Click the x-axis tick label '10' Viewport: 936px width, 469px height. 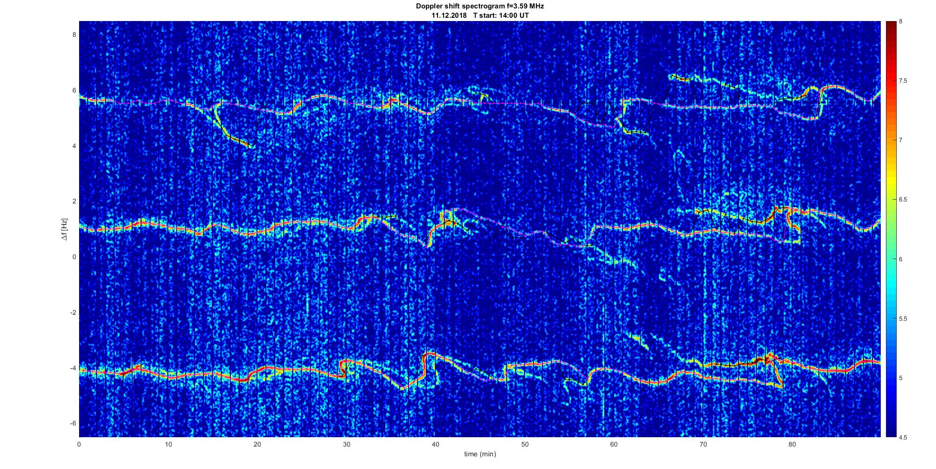point(168,444)
